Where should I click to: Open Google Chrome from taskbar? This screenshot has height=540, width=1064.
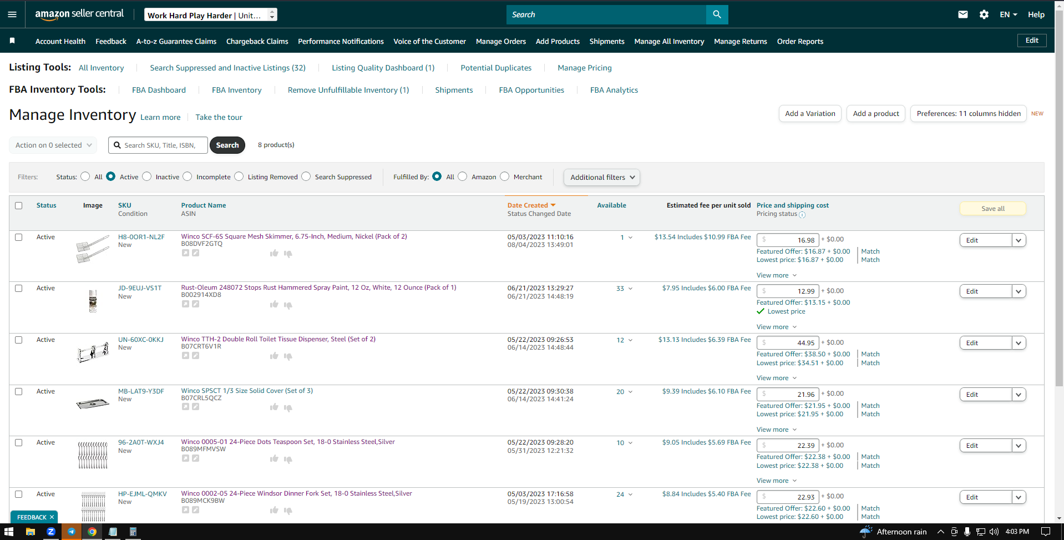click(x=92, y=532)
